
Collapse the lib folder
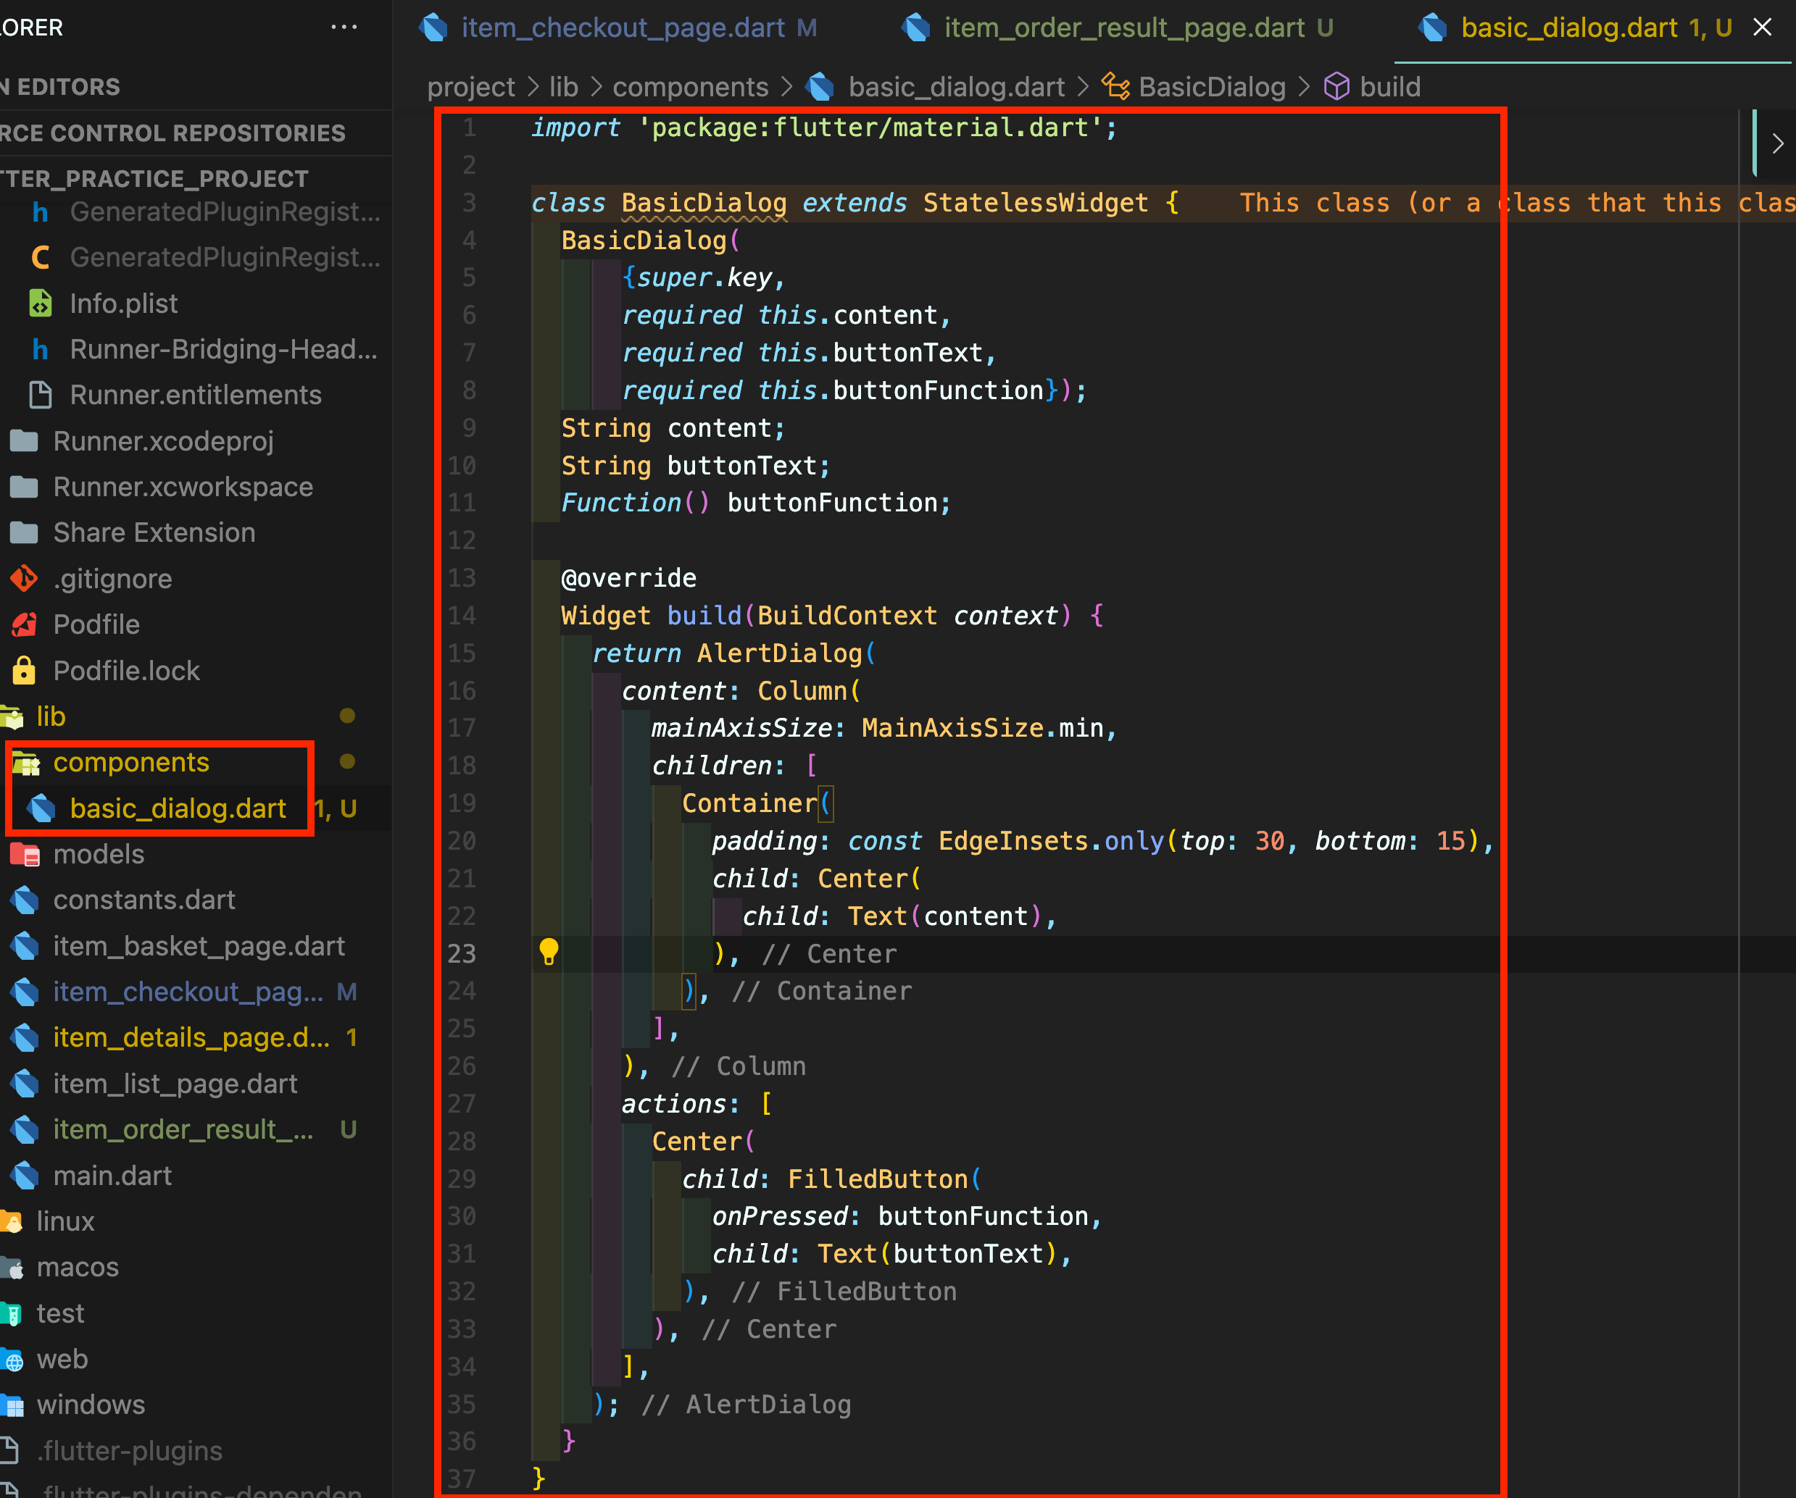pyautogui.click(x=51, y=716)
